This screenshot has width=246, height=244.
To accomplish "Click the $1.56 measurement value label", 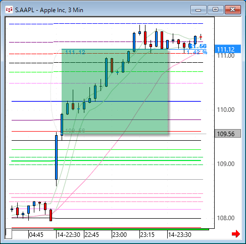I will [198, 46].
